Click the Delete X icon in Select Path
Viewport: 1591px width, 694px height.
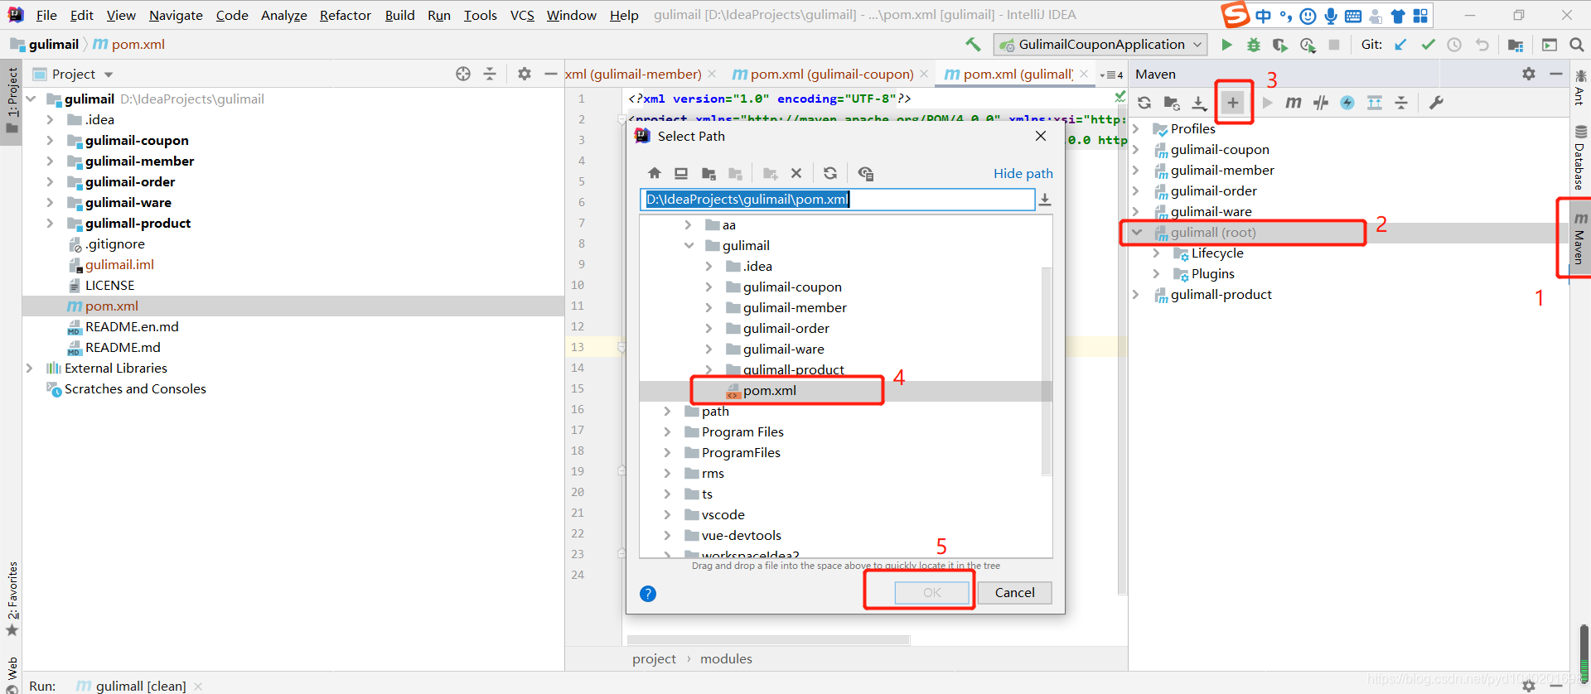[x=796, y=173]
